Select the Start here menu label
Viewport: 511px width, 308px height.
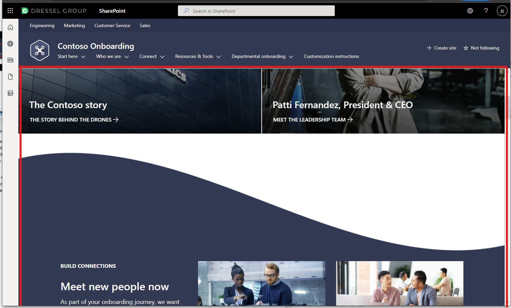tap(68, 56)
